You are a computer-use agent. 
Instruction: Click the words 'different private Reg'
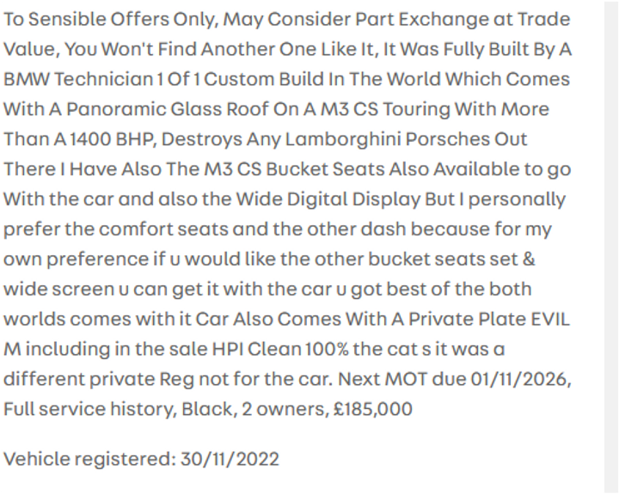(x=99, y=379)
